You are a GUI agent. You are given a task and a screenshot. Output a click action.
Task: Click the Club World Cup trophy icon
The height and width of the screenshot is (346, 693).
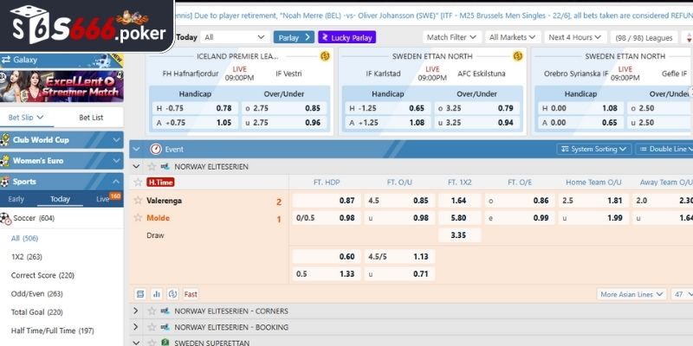(x=6, y=139)
